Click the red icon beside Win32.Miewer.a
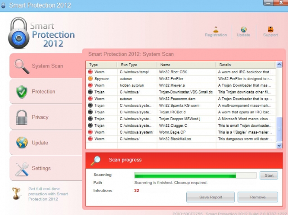This screenshot has width=288, height=215. [90, 85]
